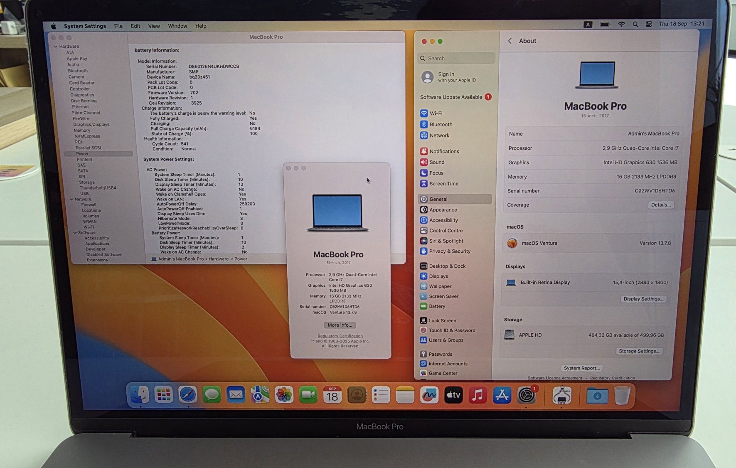Select Privacy & Security hand icon
This screenshot has width=736, height=468.
[423, 251]
